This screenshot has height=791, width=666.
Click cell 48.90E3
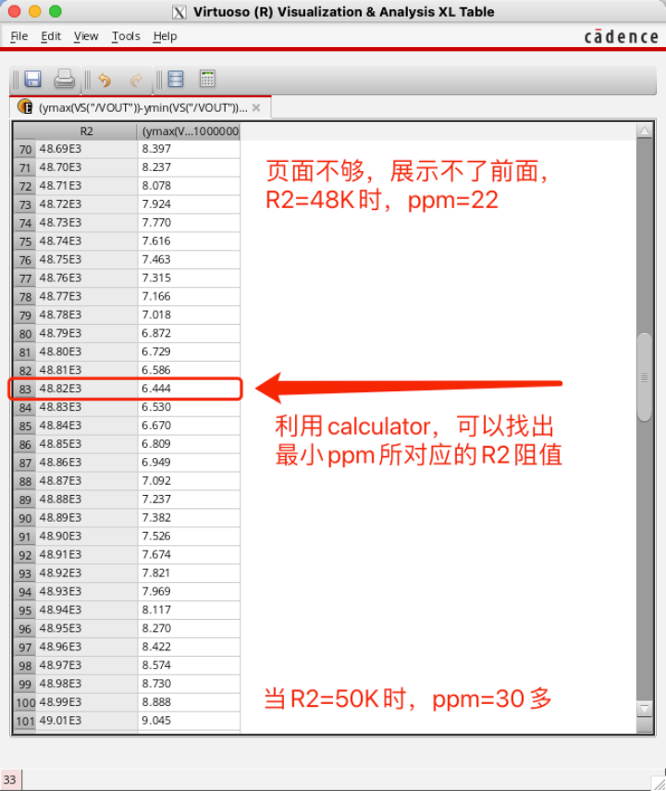[86, 536]
